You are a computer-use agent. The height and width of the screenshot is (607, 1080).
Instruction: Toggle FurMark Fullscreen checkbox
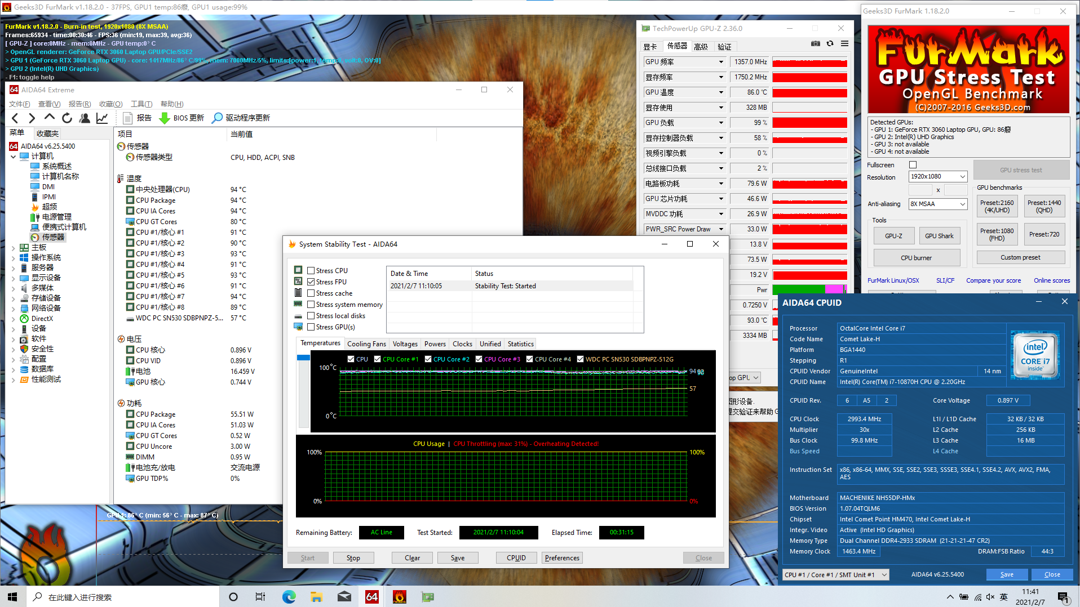pyautogui.click(x=913, y=165)
